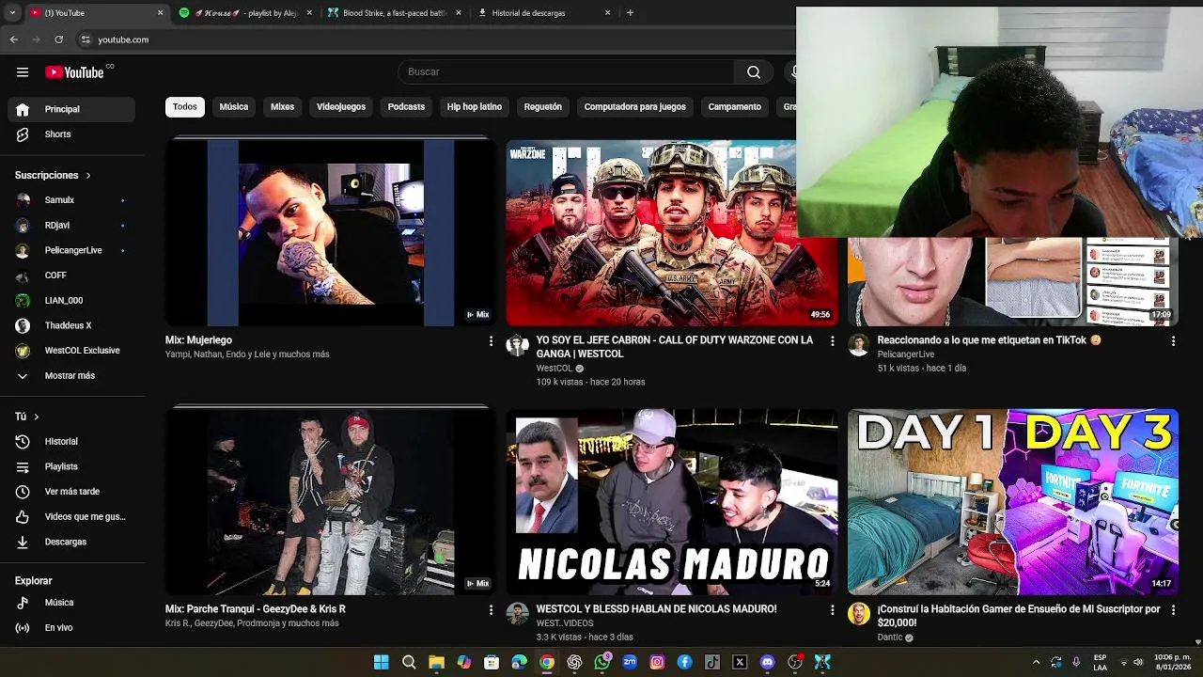
Task: Expand Mostrar más subscriptions
Action: coord(71,375)
